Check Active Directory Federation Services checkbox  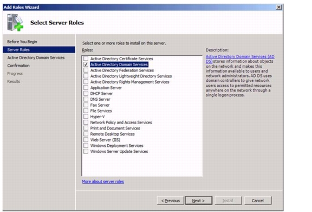coord(86,70)
